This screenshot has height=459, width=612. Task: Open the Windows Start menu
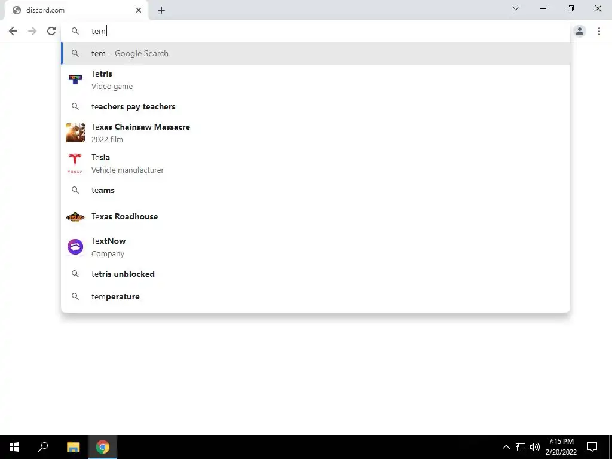[x=14, y=447]
